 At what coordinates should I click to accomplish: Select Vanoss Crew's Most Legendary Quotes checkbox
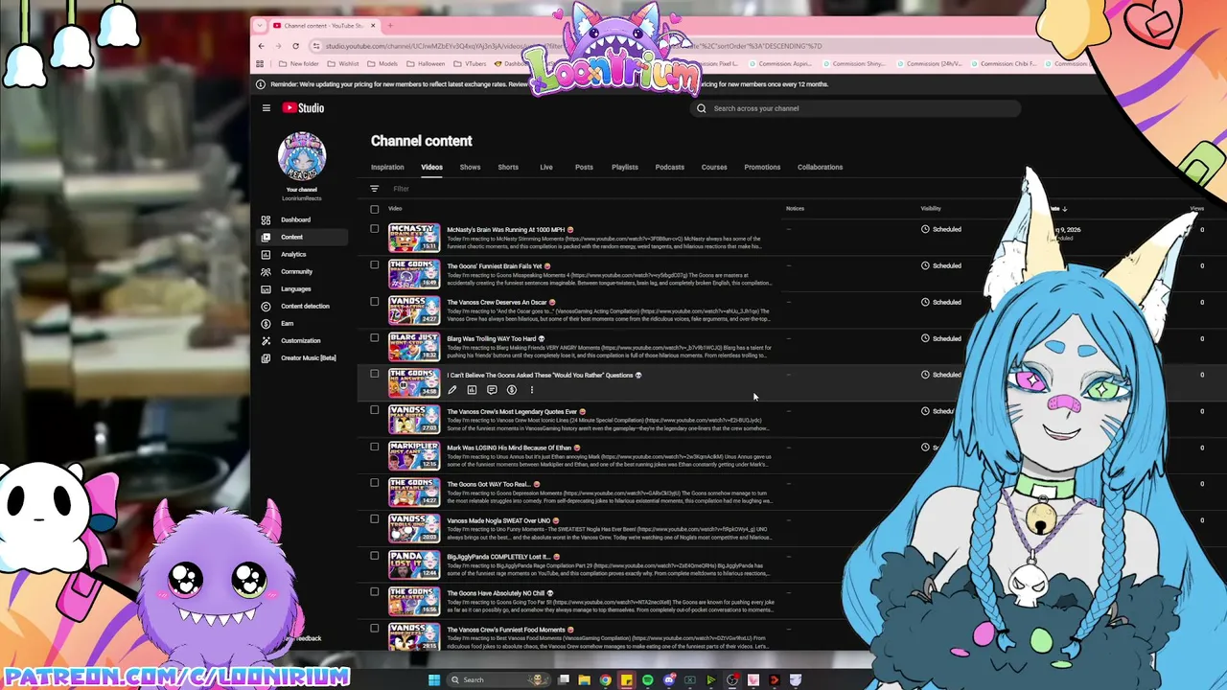point(375,411)
